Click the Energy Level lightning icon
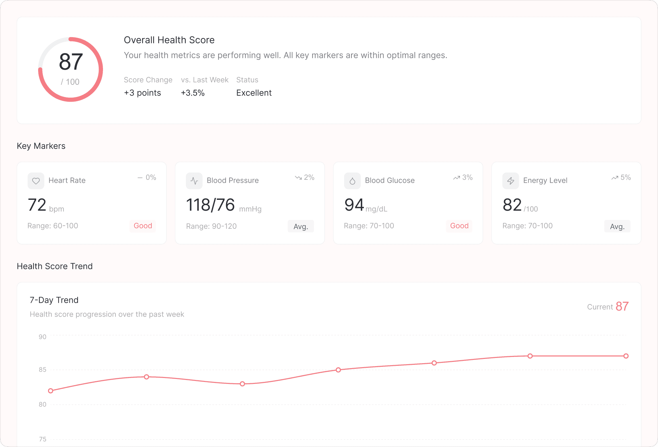The width and height of the screenshot is (658, 447). point(511,181)
